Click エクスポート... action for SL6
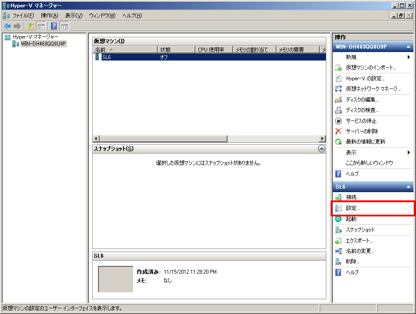 (x=359, y=240)
